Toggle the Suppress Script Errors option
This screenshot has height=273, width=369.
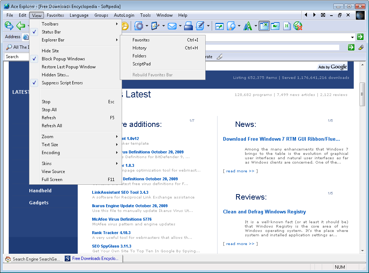tap(76, 83)
